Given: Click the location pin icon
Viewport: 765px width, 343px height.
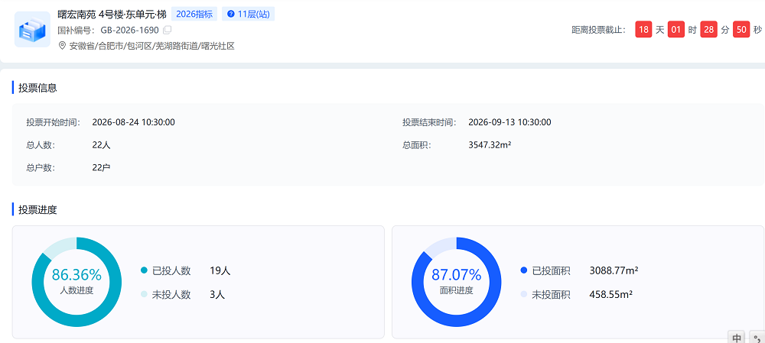Looking at the screenshot, I should (x=62, y=46).
